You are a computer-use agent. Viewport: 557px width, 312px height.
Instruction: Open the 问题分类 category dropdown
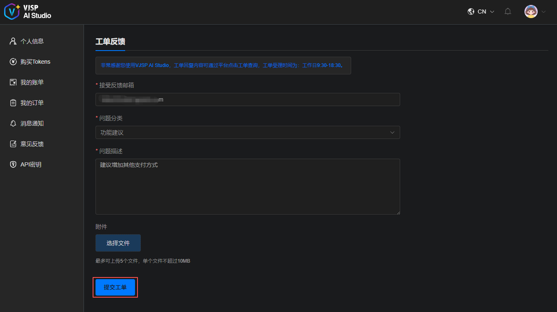(247, 132)
